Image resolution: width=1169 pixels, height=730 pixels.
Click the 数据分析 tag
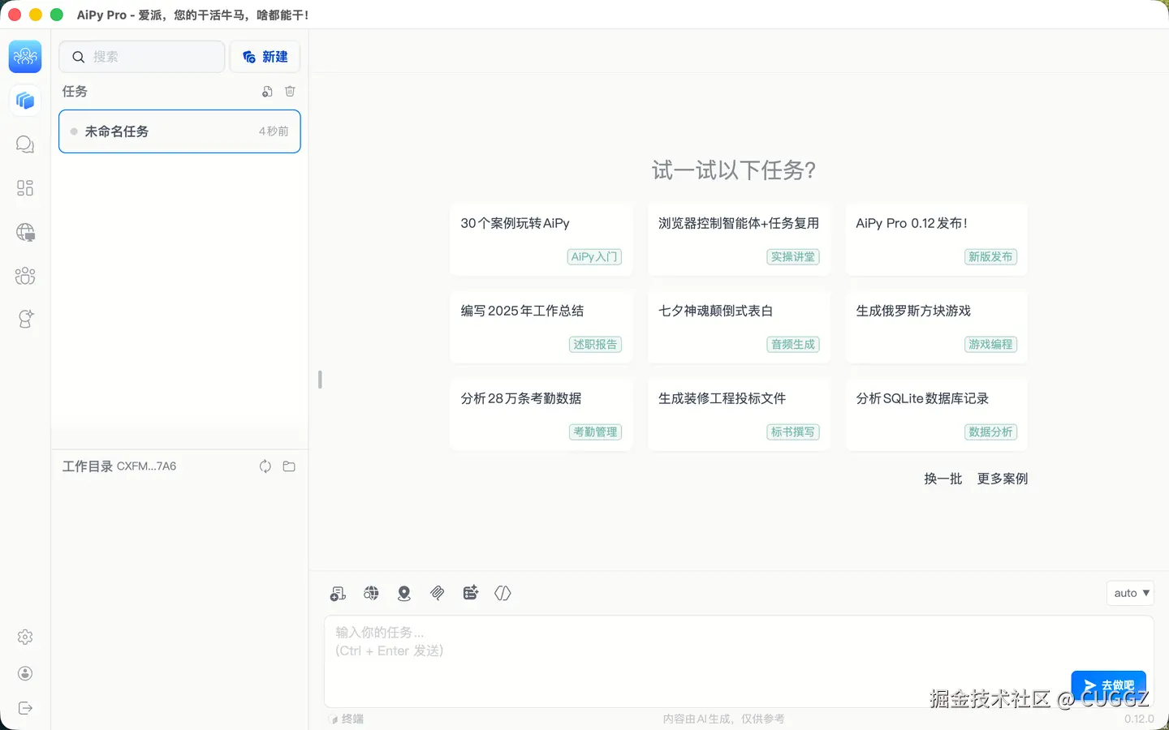tap(990, 432)
